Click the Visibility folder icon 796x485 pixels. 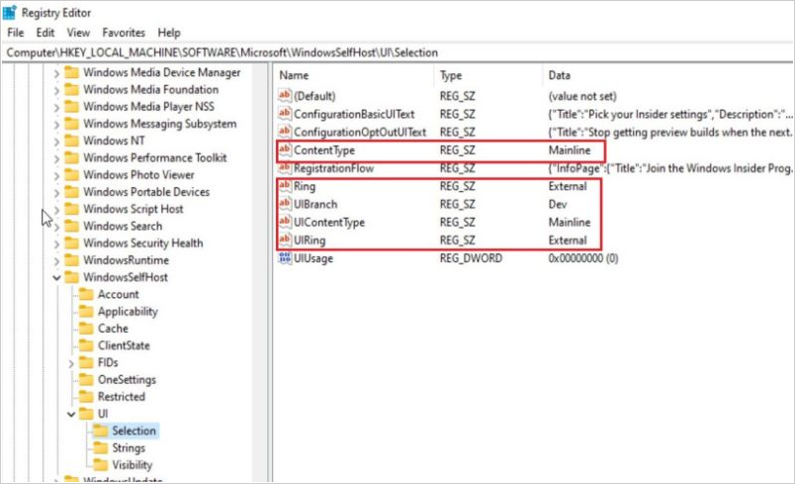pos(101,464)
